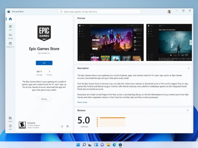Go to the Home page in sidebar
198x148 pixels.
click(10, 19)
